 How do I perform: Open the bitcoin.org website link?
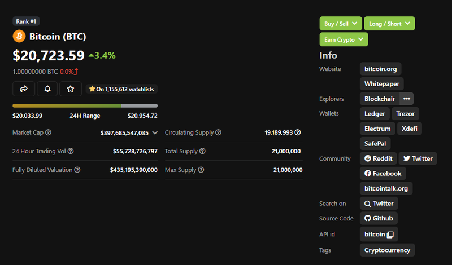[380, 69]
